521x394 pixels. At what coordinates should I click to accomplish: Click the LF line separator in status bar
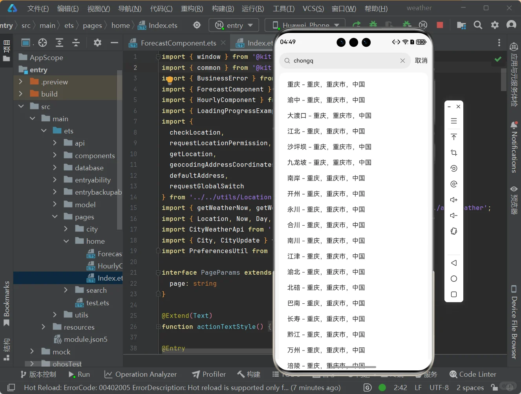(418, 387)
